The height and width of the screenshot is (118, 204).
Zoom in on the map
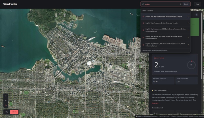tap(6, 96)
